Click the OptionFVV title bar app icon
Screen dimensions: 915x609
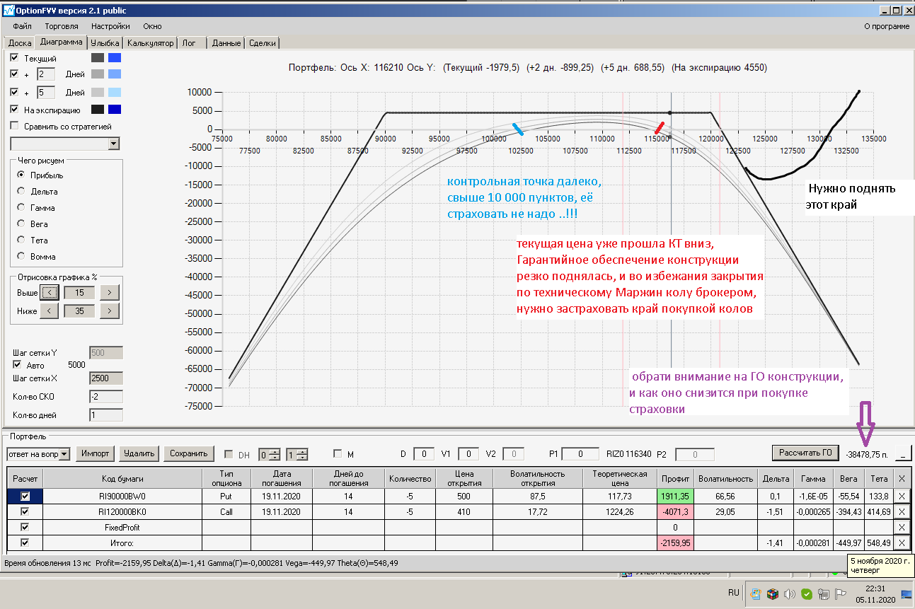[x=9, y=11]
